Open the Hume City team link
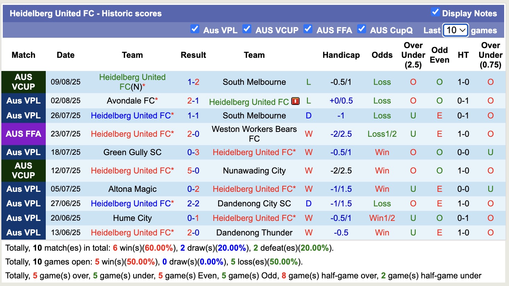This screenshot has height=286, width=509. tap(132, 218)
